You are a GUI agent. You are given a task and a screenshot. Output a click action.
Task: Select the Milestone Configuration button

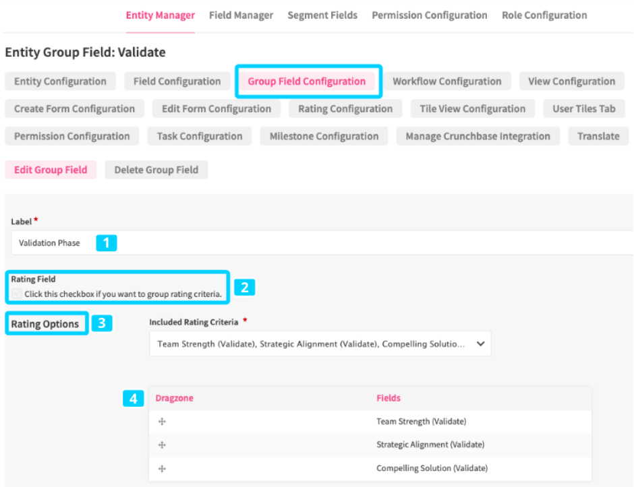pos(324,136)
